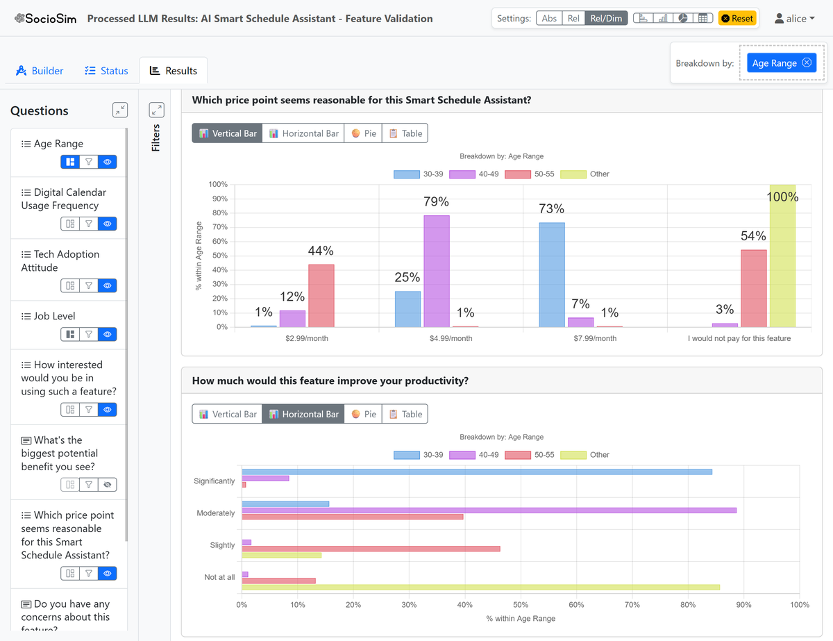This screenshot has width=833, height=641.
Task: Toggle breakdown for 'How interested' question
Action: click(70, 410)
